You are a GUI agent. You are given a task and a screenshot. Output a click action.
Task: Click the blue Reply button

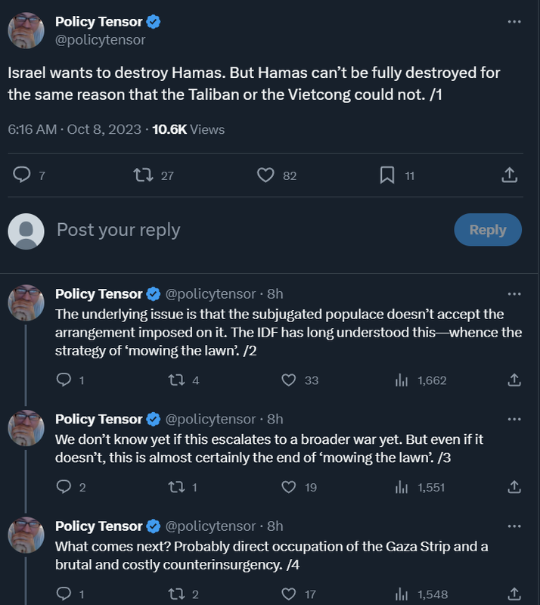click(x=487, y=230)
